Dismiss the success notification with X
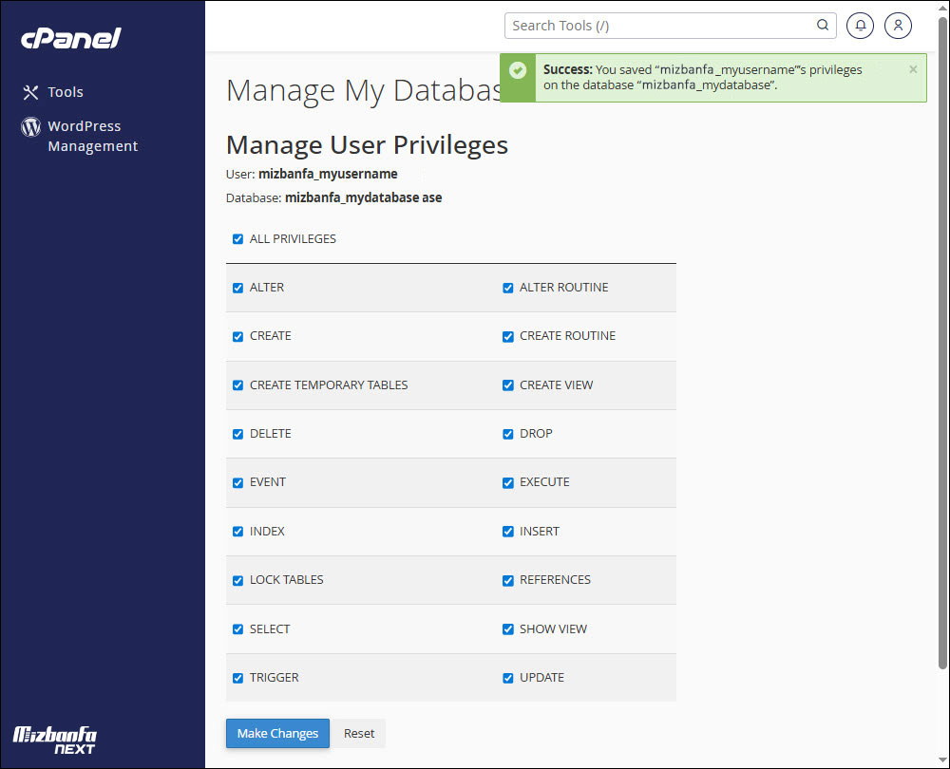 (x=913, y=69)
